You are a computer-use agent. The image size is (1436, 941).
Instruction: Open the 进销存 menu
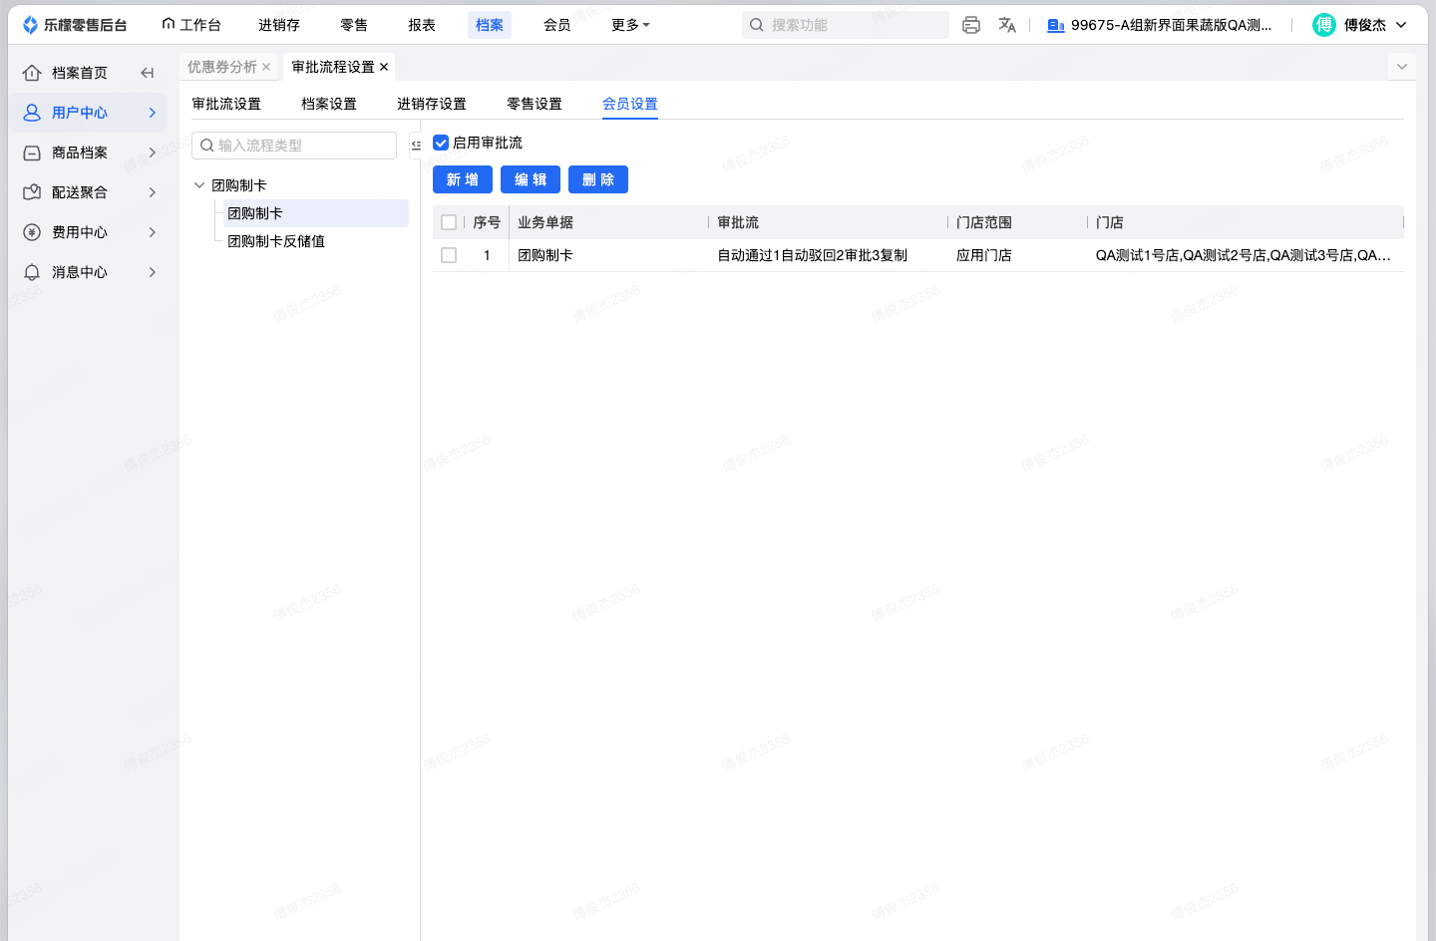(279, 25)
